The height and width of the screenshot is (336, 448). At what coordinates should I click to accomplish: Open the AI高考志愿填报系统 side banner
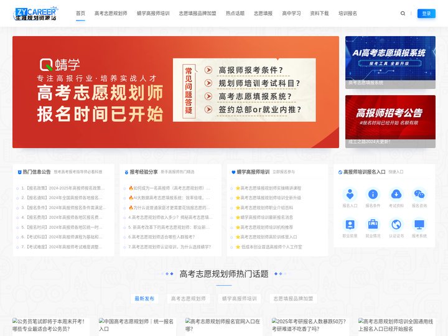390,62
